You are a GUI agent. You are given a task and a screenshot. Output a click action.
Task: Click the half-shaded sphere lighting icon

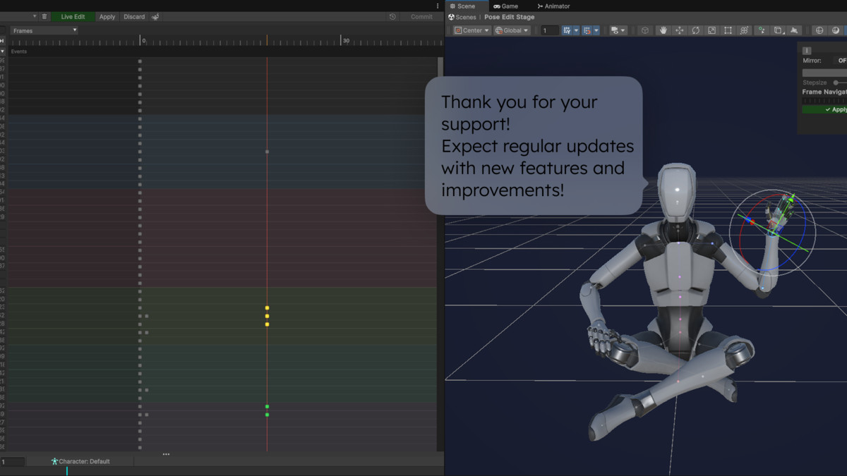(x=836, y=30)
